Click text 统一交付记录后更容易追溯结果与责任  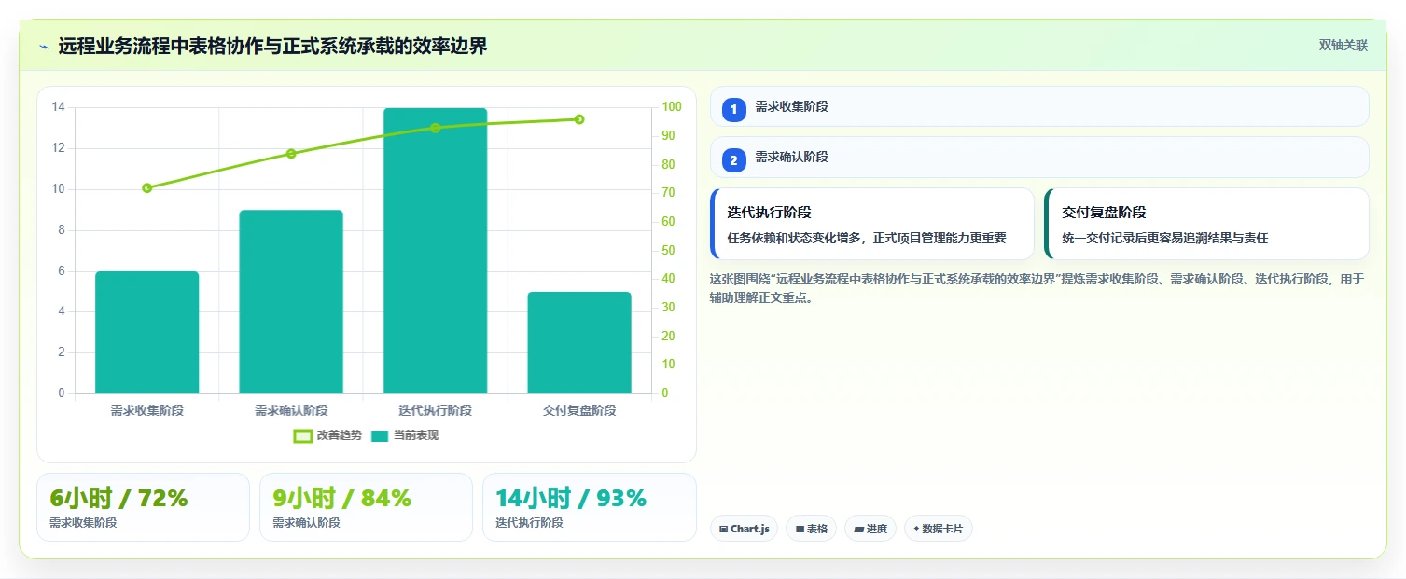tap(1165, 238)
